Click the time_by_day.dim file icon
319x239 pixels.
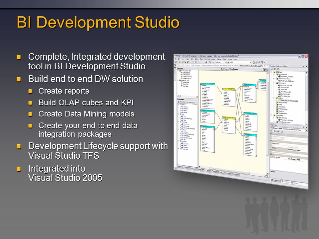(279, 85)
